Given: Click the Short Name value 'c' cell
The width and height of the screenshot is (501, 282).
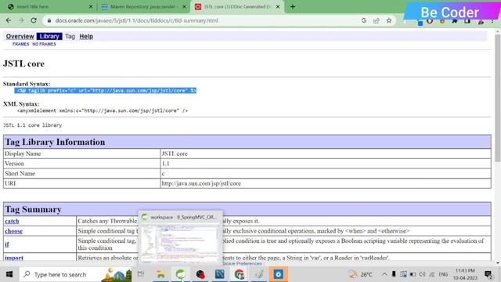Looking at the screenshot, I should click(x=326, y=174).
